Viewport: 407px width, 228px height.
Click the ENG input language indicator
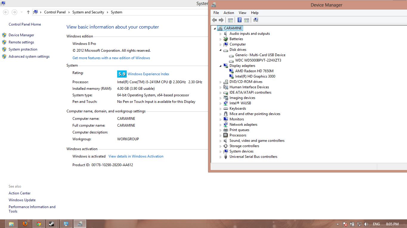tap(376, 224)
